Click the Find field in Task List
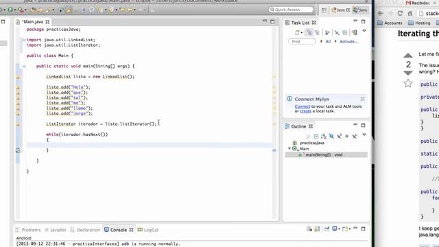The height and width of the screenshot is (247, 439). click(302, 41)
